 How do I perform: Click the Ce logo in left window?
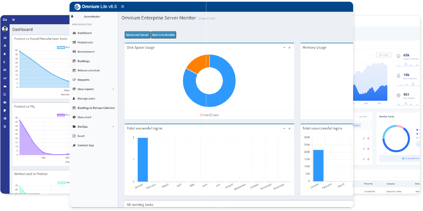pyautogui.click(x=5, y=20)
